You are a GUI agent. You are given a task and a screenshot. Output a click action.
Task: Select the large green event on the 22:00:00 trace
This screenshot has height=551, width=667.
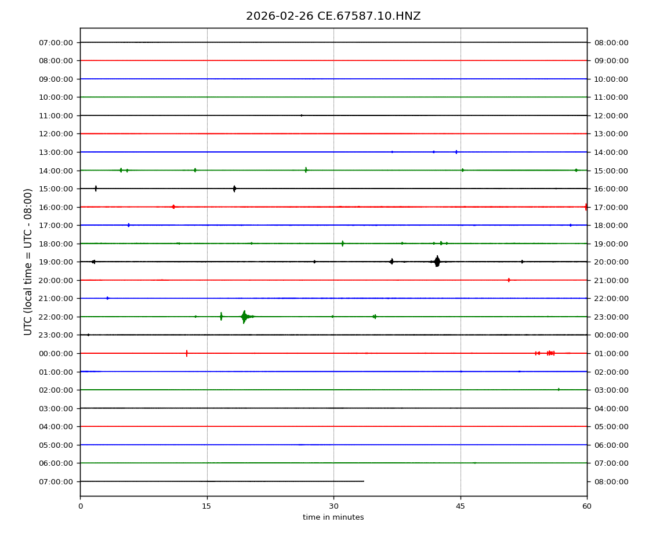click(244, 317)
